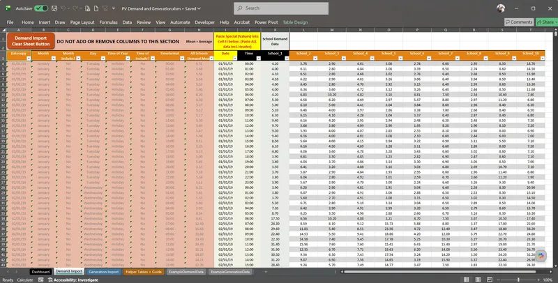Switch to Page Break Preview icon
Image resolution: width=558 pixels, height=283 pixels.
coord(490,280)
